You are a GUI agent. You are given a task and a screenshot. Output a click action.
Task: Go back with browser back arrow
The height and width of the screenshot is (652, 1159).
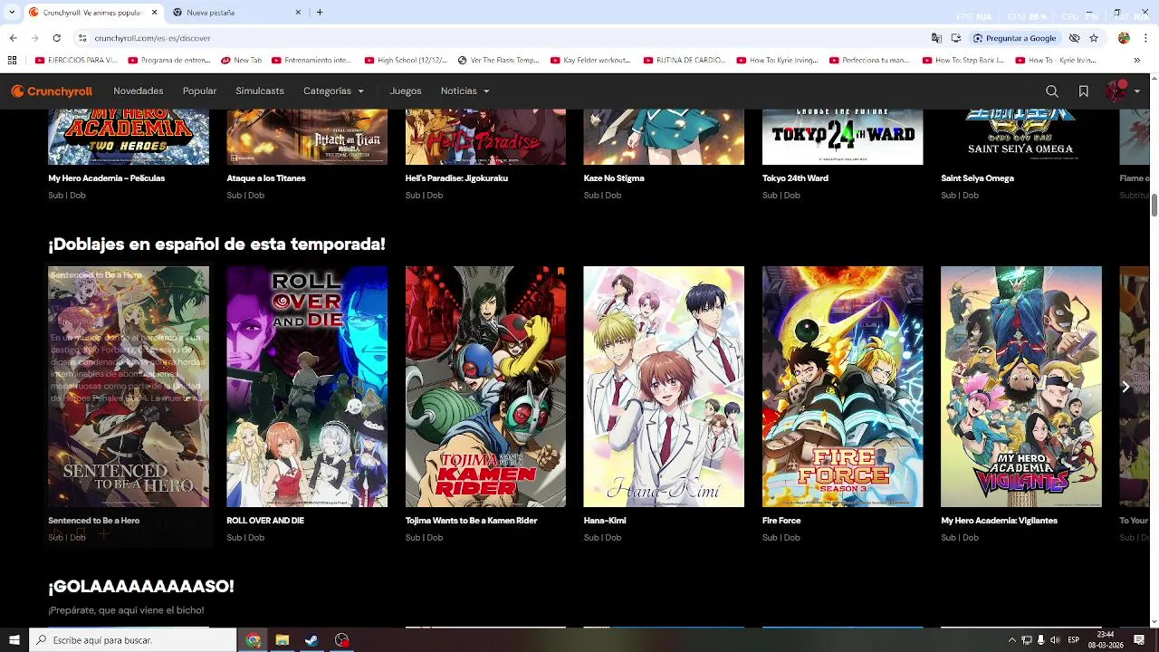[x=13, y=38]
